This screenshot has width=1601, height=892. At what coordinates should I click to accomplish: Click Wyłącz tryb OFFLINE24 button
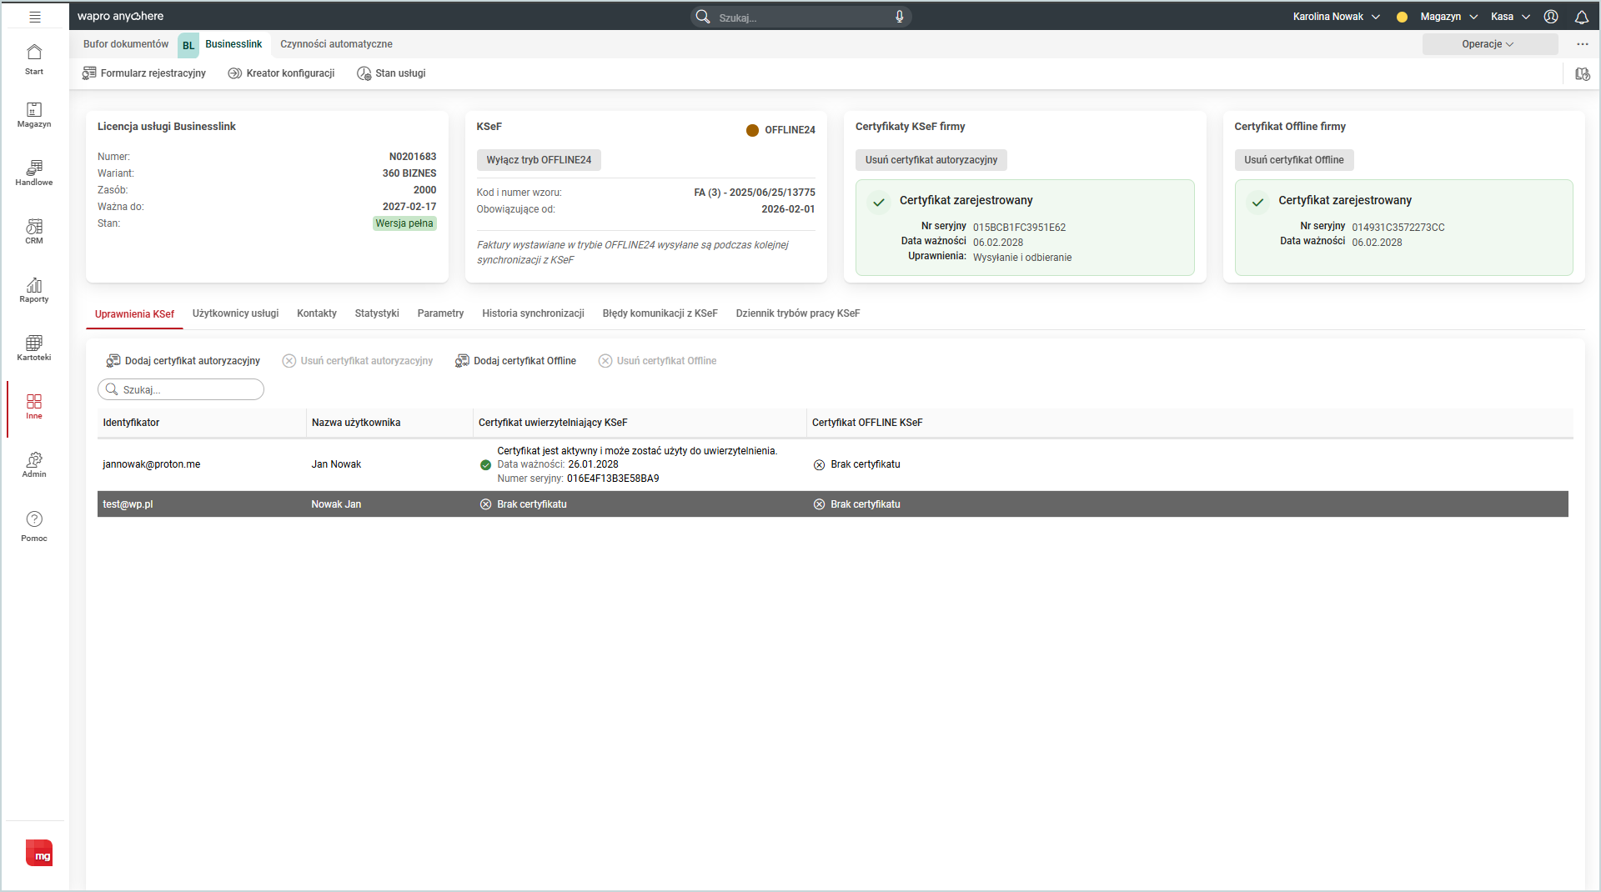tap(539, 160)
